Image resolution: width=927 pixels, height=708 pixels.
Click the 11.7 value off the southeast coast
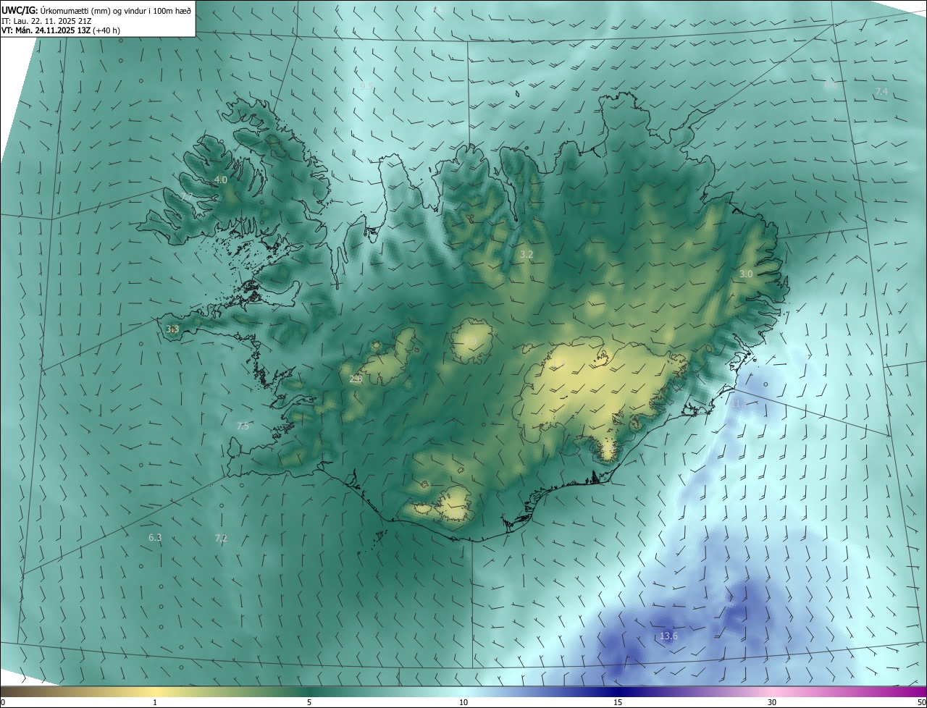(x=739, y=403)
